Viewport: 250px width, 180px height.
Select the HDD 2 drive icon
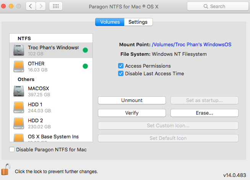(19, 123)
